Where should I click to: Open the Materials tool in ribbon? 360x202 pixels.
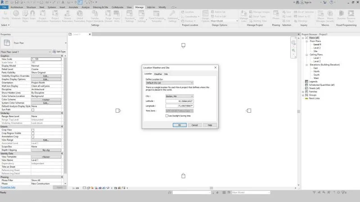(x=16, y=15)
